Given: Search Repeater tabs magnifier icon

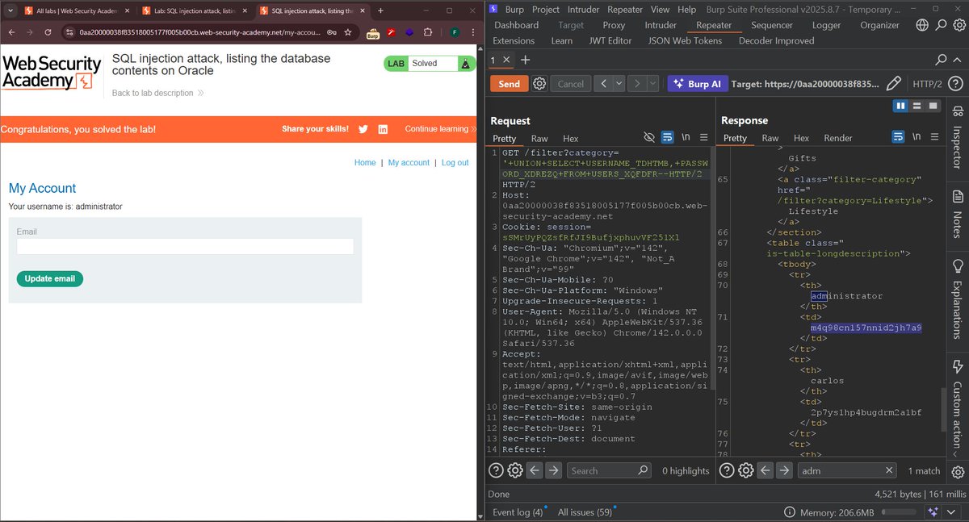Looking at the screenshot, I should point(941,60).
